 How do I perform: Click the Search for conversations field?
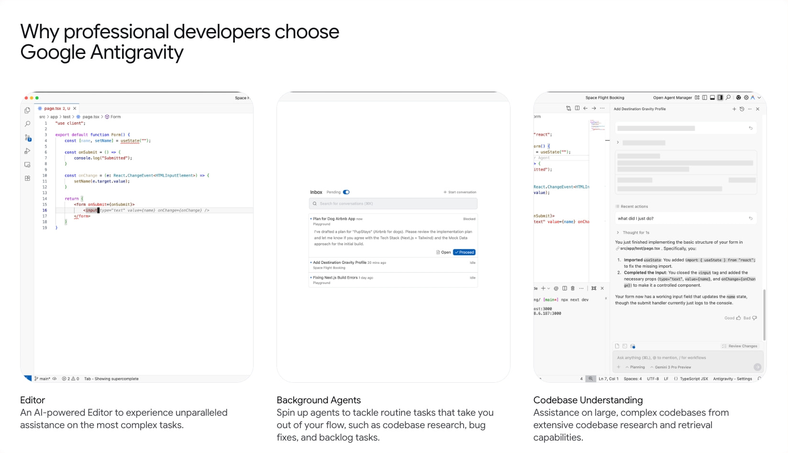coord(393,204)
